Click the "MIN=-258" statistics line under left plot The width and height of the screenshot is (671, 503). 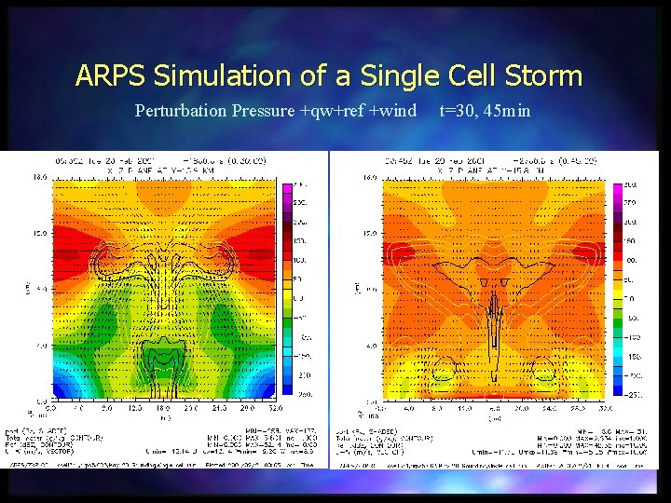[x=281, y=431]
